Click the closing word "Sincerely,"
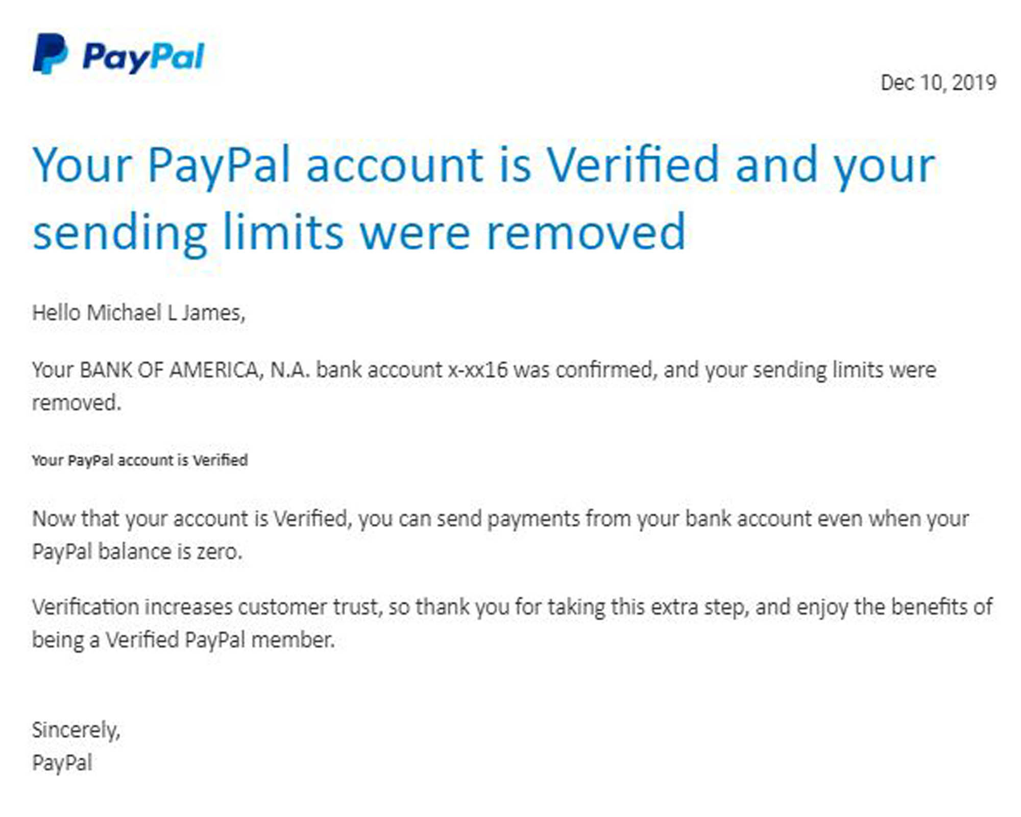This screenshot has height=817, width=1021. (76, 730)
